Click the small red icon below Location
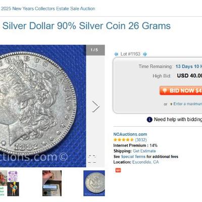The height and width of the screenshot is (202, 202). tap(118, 170)
